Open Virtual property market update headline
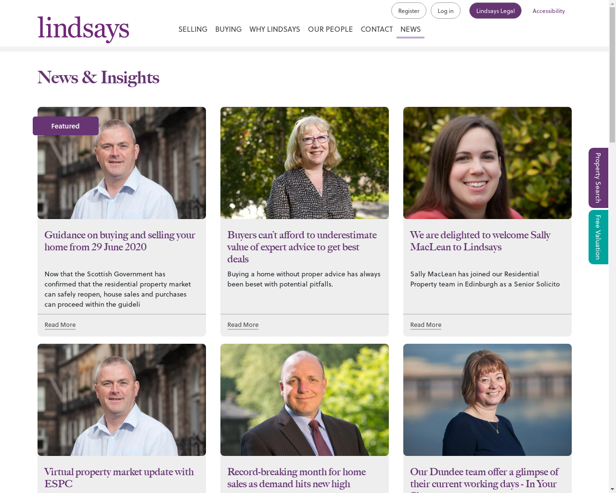This screenshot has height=493, width=616. (119, 478)
